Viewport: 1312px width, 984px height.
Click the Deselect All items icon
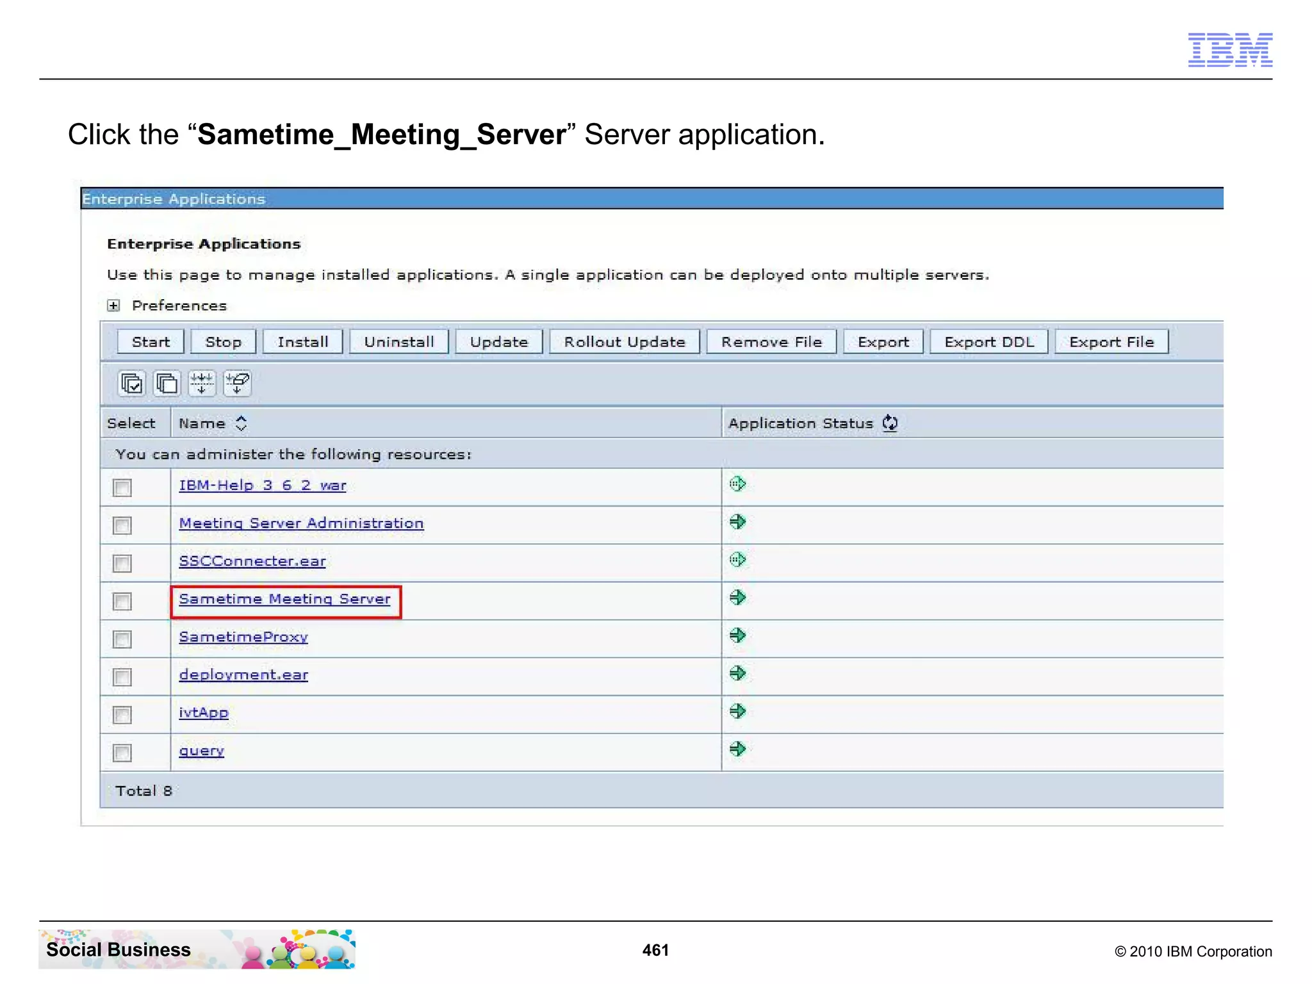point(167,383)
